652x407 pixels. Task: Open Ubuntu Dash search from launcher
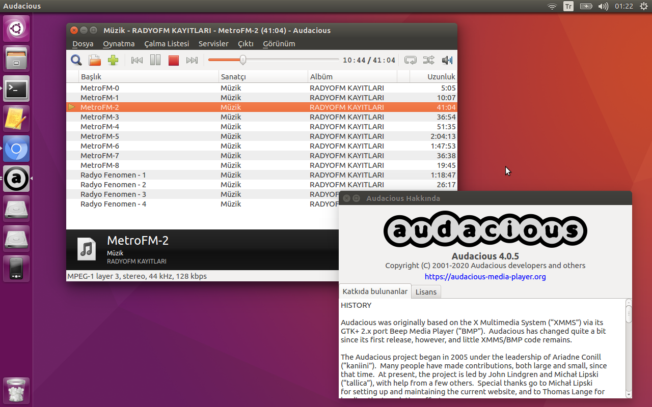tap(16, 28)
